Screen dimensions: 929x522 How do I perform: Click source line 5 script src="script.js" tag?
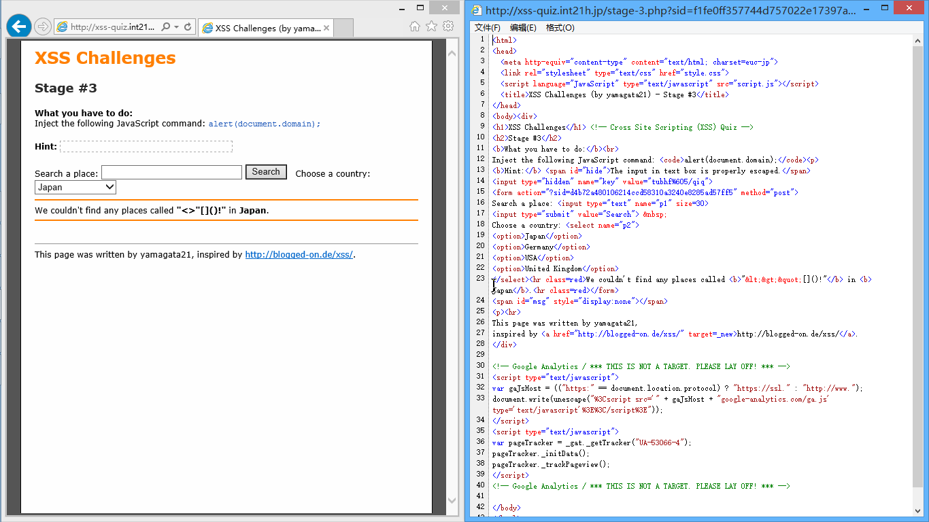point(659,84)
